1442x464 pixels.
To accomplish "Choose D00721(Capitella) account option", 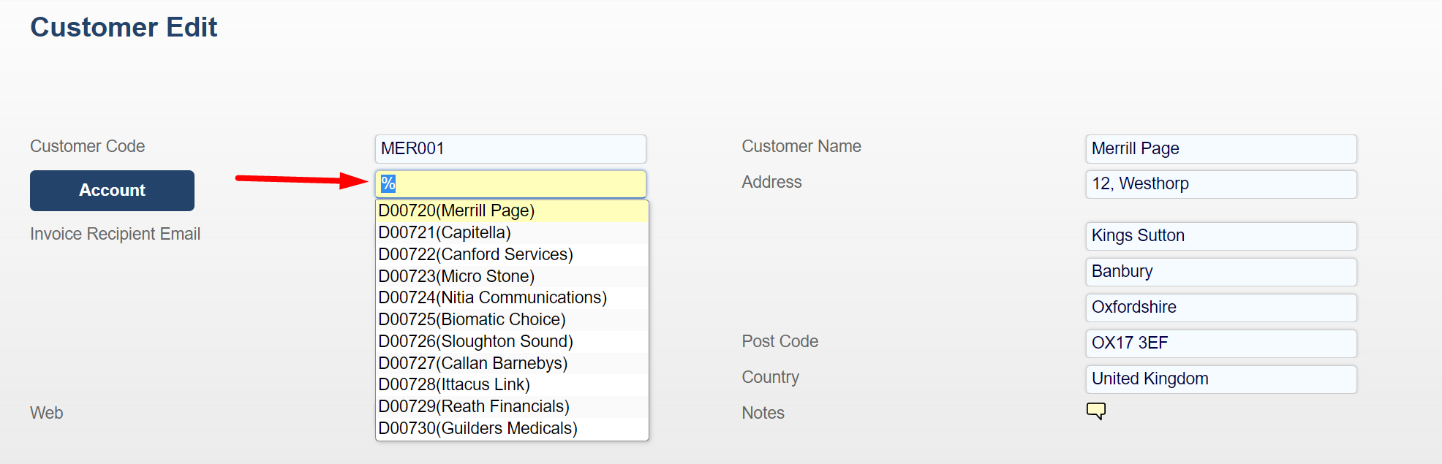I will click(445, 233).
